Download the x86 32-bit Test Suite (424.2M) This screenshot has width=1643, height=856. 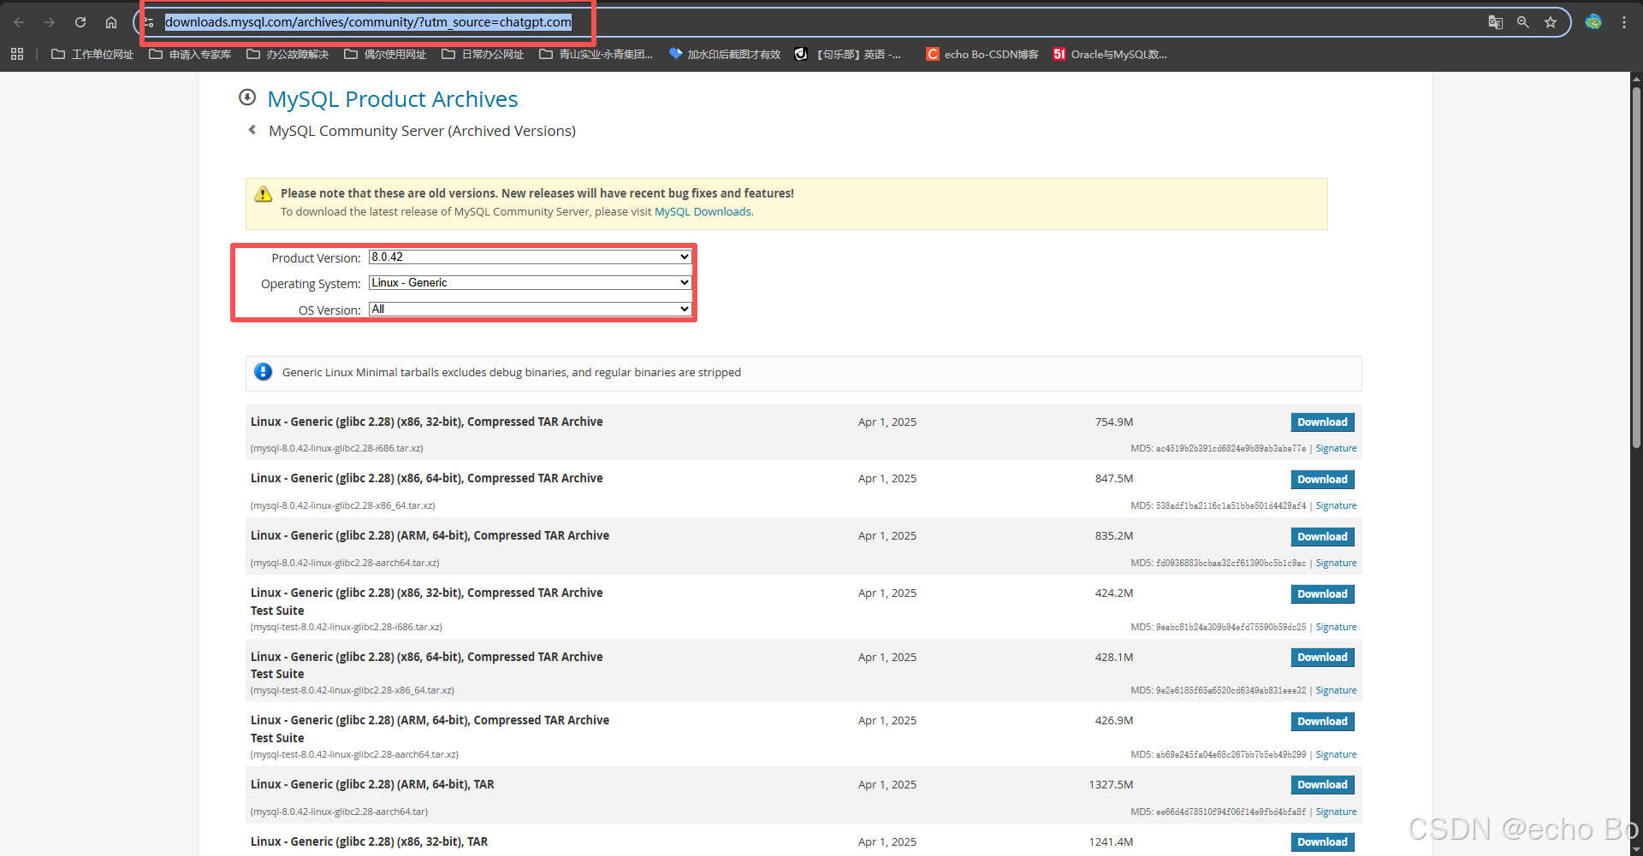tap(1322, 594)
